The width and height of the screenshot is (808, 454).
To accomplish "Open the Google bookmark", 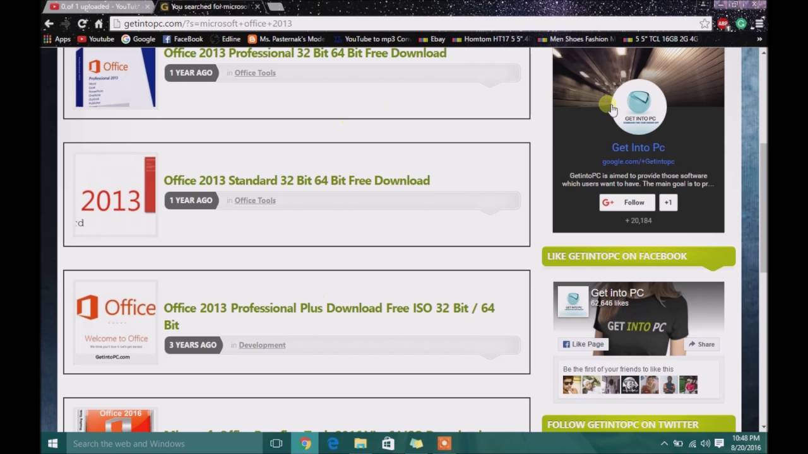I will [x=138, y=39].
